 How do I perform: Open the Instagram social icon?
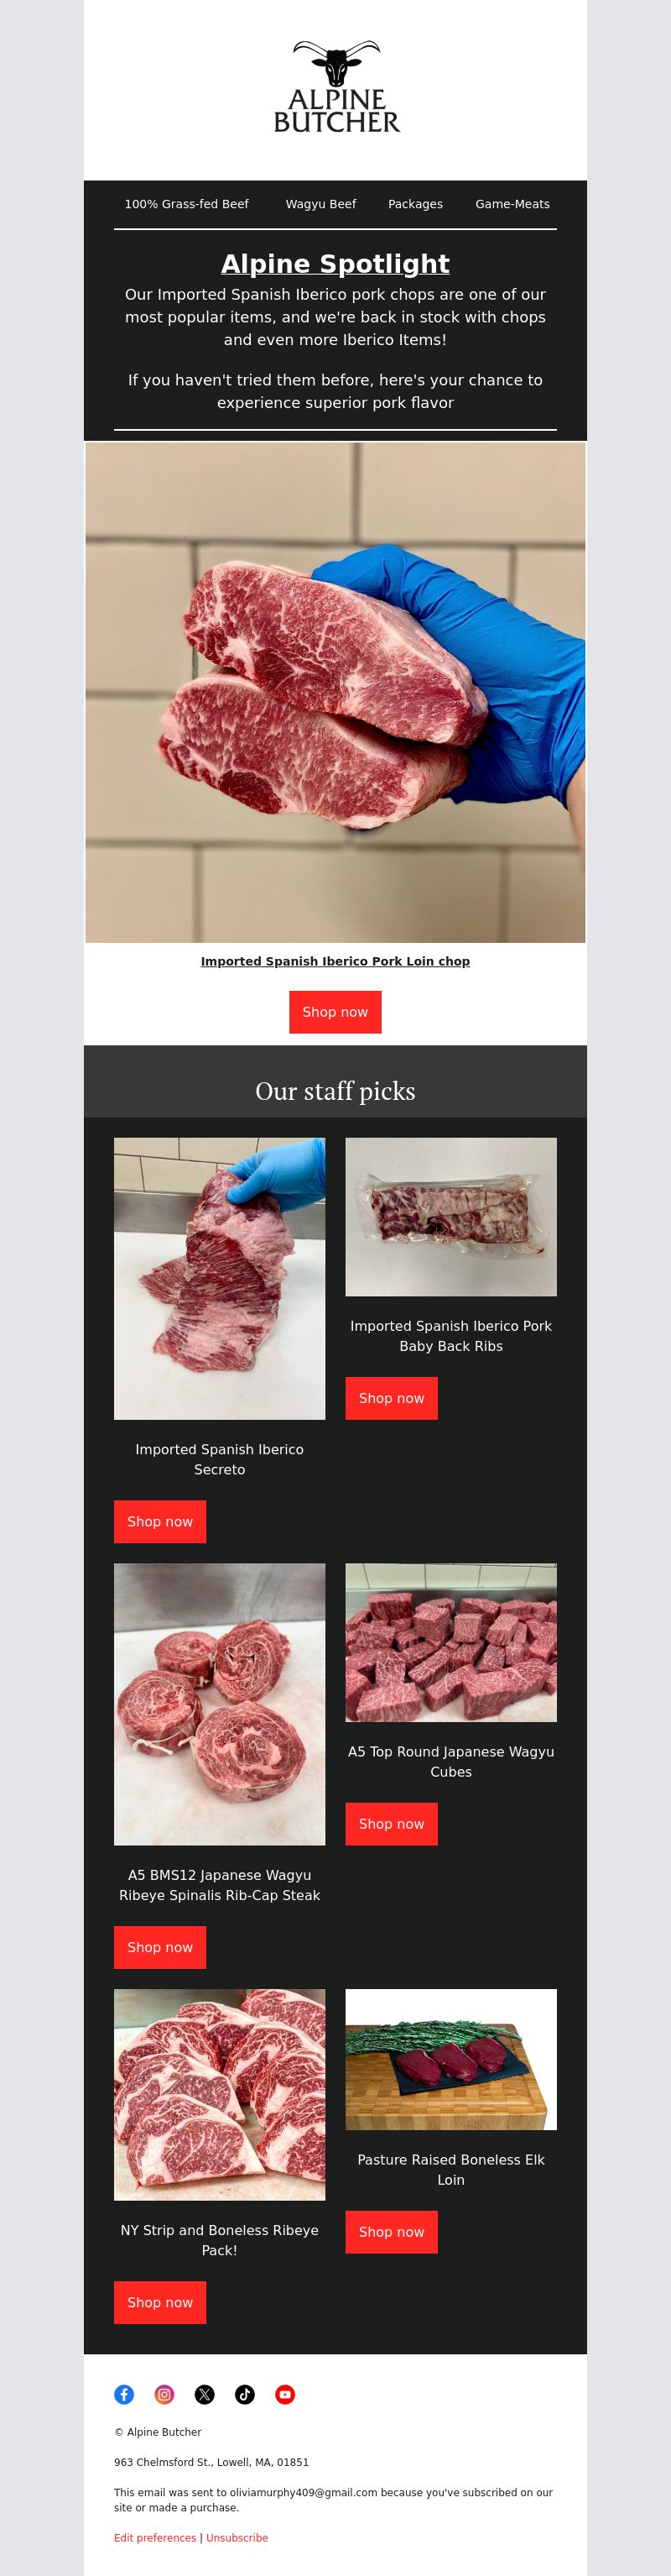[x=164, y=2394]
